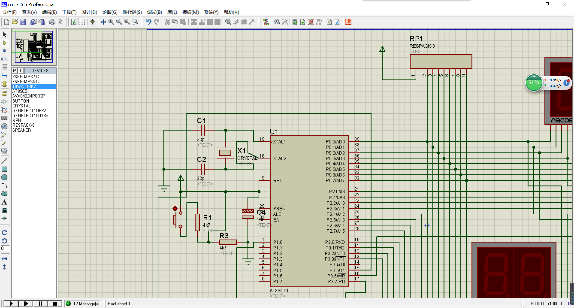The width and height of the screenshot is (574, 308).
Task: Click the binoculars search icon
Action: (x=277, y=22)
